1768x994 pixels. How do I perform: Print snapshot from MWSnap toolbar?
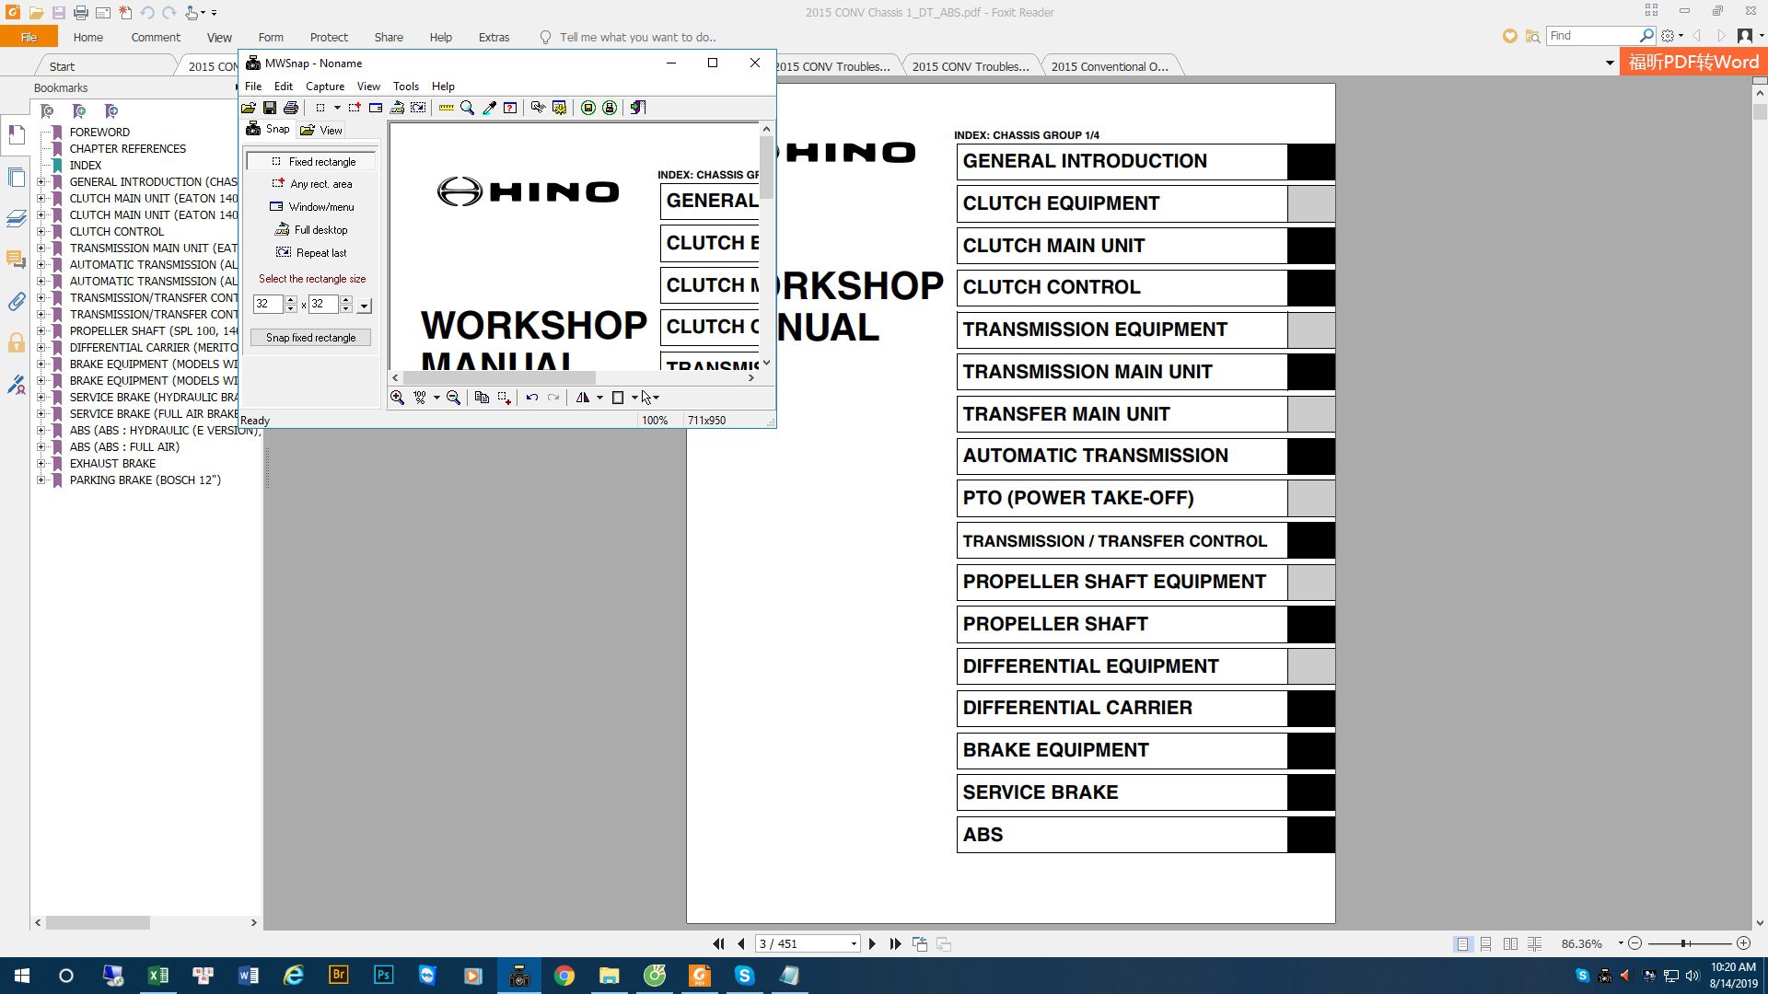(x=291, y=108)
